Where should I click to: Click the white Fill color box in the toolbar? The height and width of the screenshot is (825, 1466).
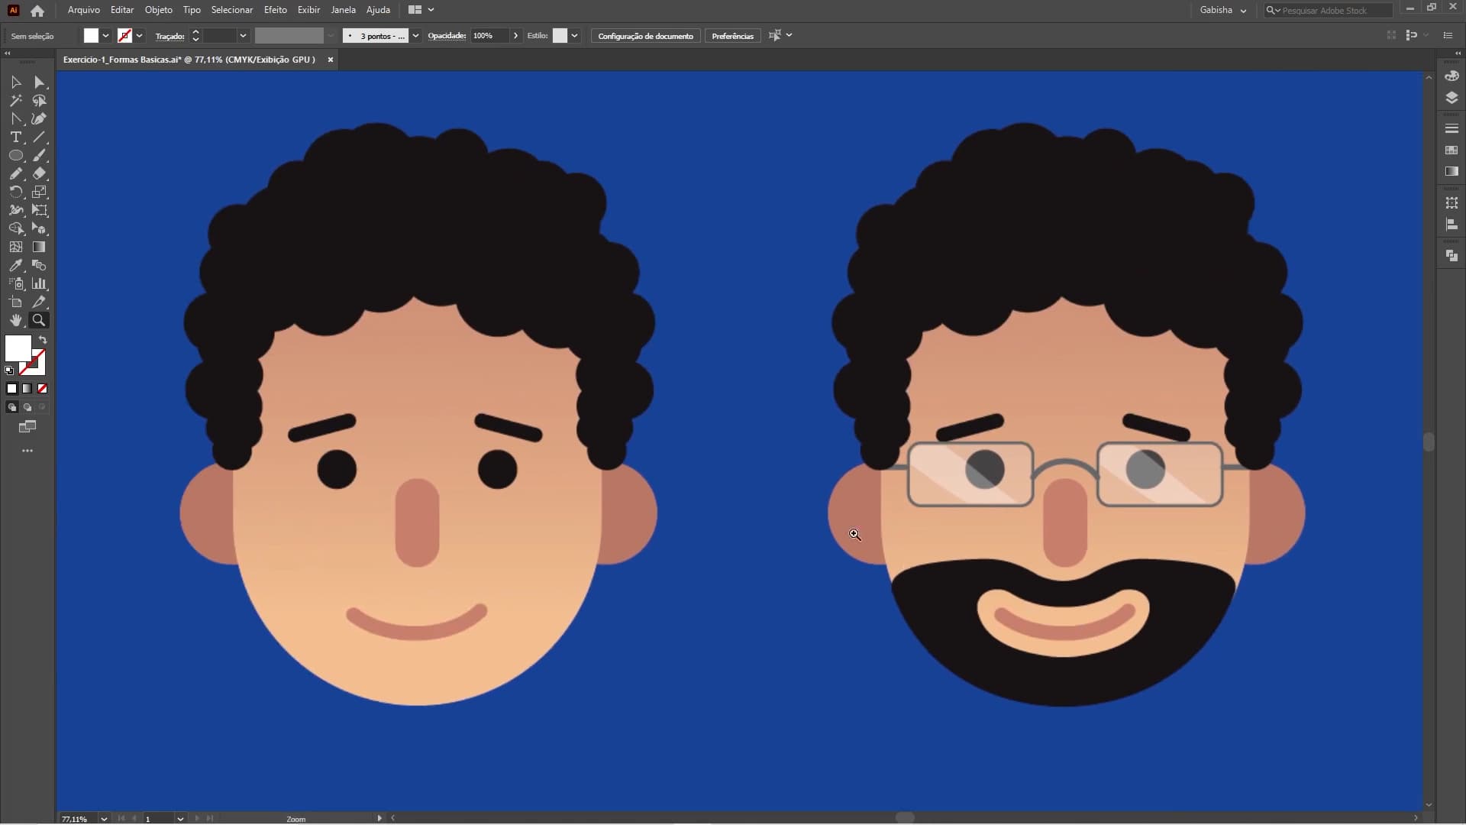coord(18,348)
